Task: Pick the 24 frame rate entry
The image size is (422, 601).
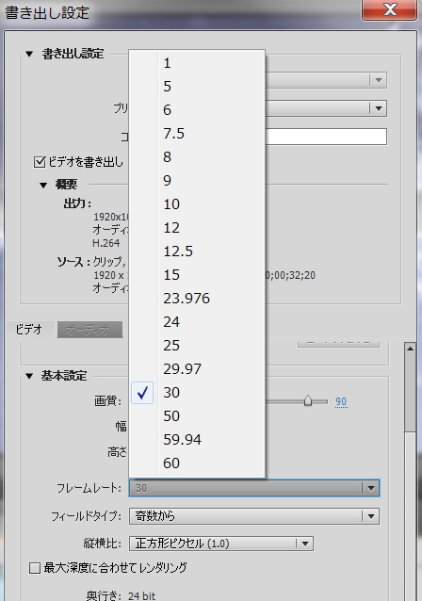Action: (197, 321)
